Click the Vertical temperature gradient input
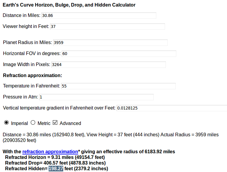The width and height of the screenshot is (227, 172). click(172, 108)
